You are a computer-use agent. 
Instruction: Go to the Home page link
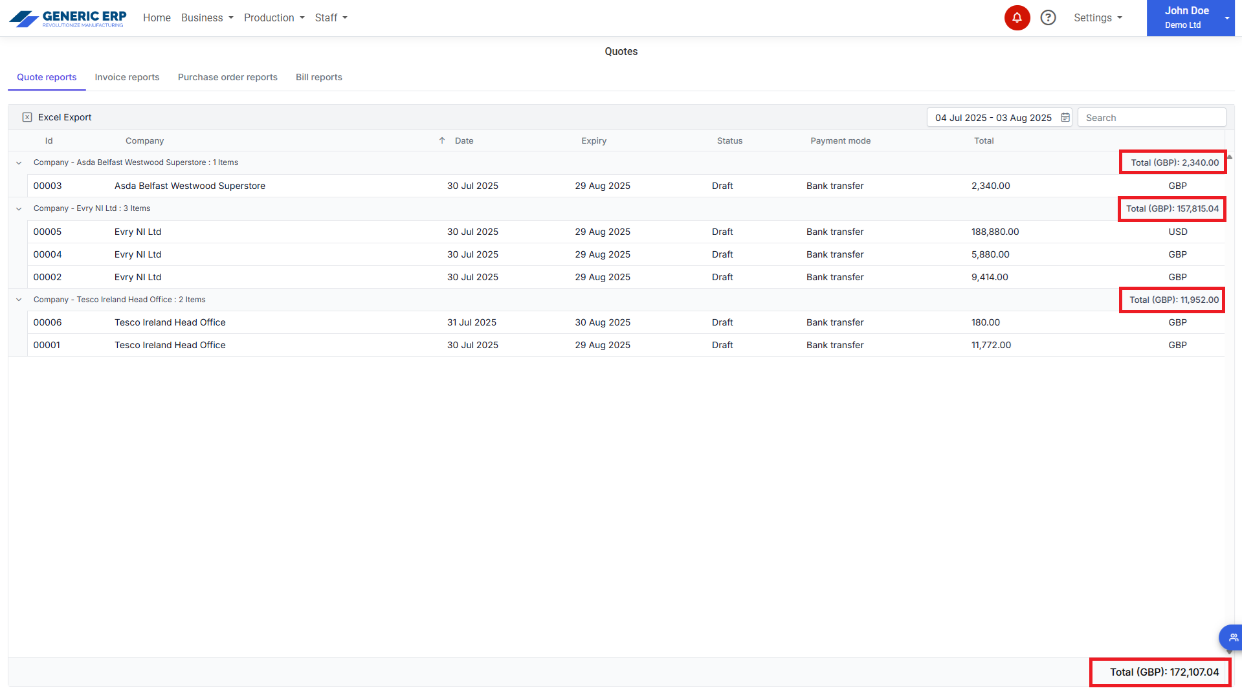point(157,18)
